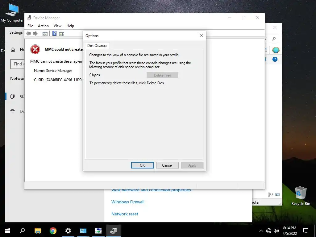Click the greyed Apply button in Options
The image size is (316, 237).
192,165
